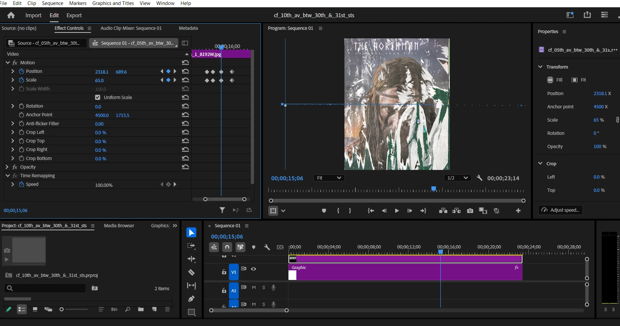The height and width of the screenshot is (326, 620).
Task: Add marker in Program monitor
Action: click(324, 211)
